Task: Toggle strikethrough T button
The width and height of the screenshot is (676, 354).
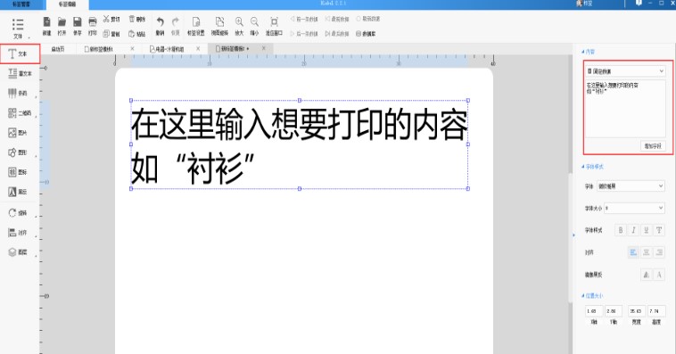Action: 659,230
